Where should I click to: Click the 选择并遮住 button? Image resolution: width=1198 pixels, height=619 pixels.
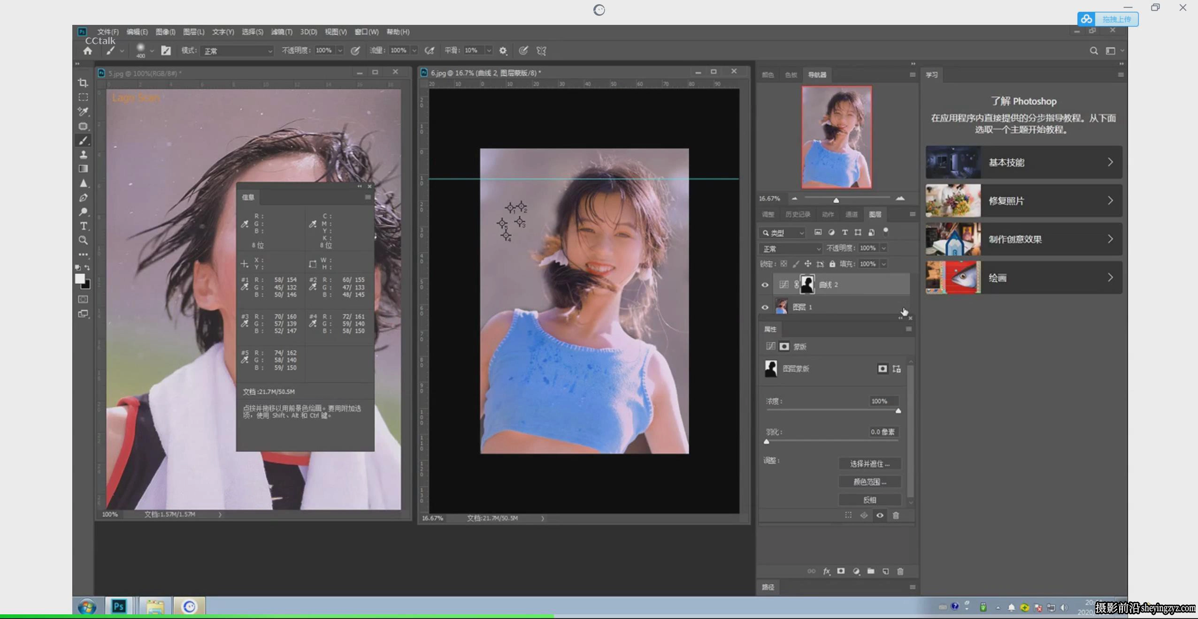[x=870, y=464]
